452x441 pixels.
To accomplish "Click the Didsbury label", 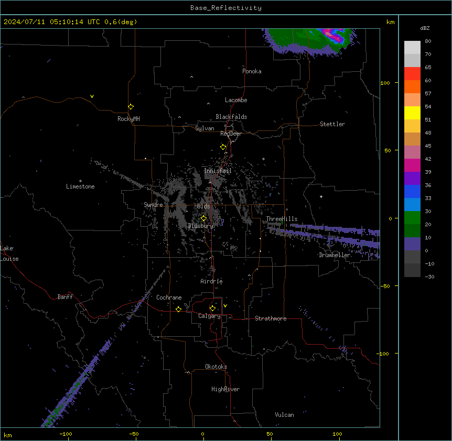I will pyautogui.click(x=201, y=226).
